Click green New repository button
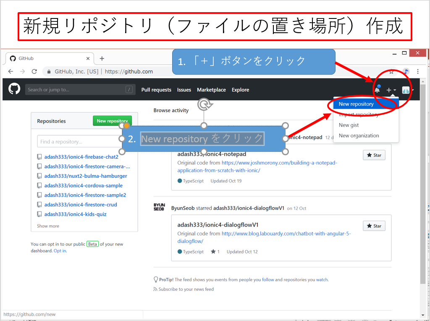This screenshot has height=321, width=430. coord(112,121)
